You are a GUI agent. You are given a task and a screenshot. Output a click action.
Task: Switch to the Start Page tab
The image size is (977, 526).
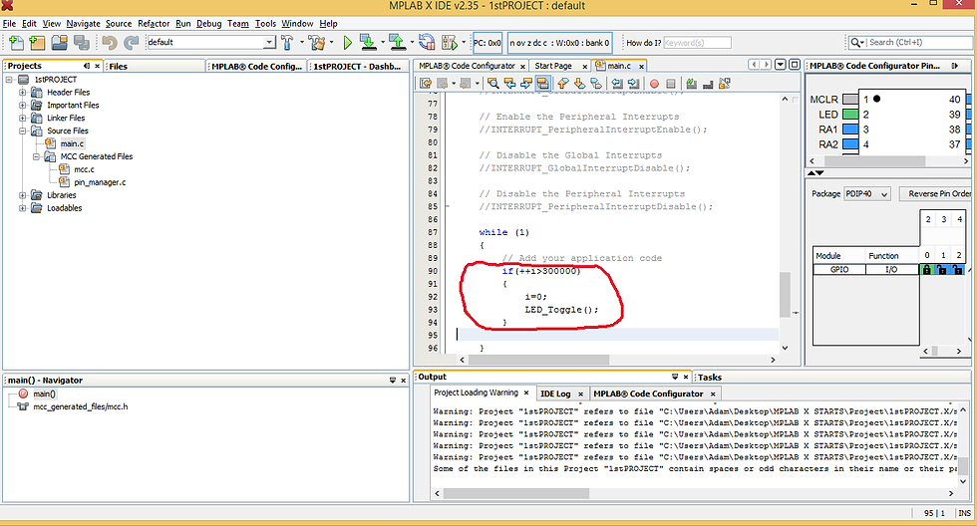point(553,66)
